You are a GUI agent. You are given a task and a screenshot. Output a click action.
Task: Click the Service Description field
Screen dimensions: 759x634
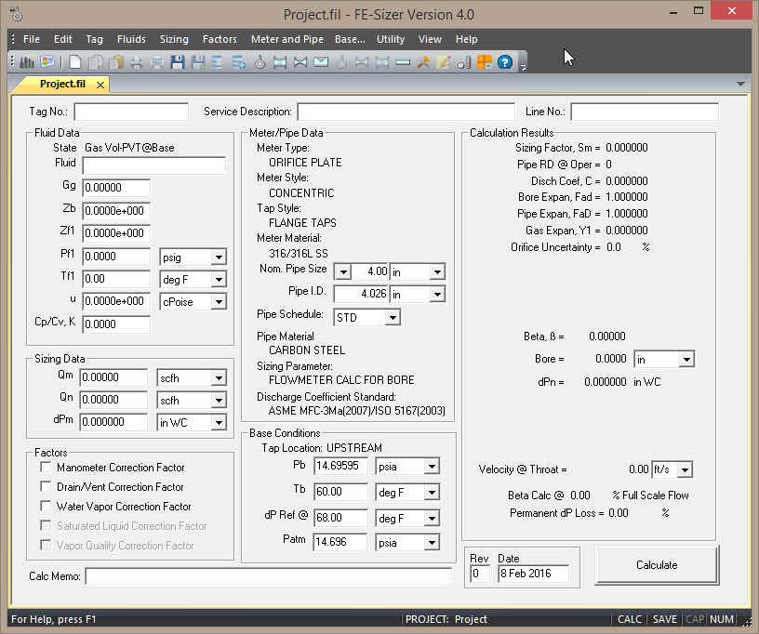406,112
